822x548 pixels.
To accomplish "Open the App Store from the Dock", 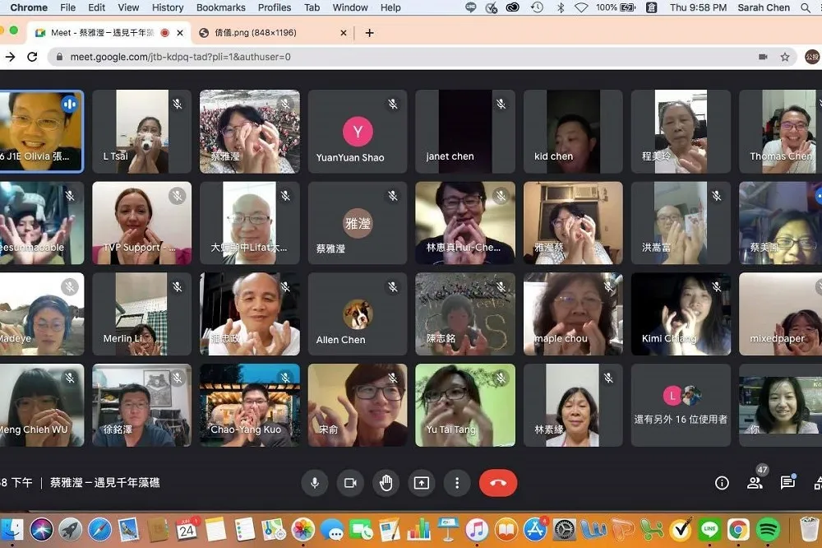I will click(535, 530).
